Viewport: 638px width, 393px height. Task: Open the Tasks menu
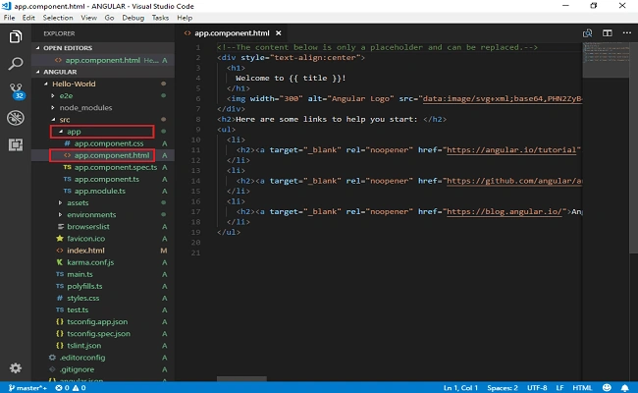(x=160, y=18)
